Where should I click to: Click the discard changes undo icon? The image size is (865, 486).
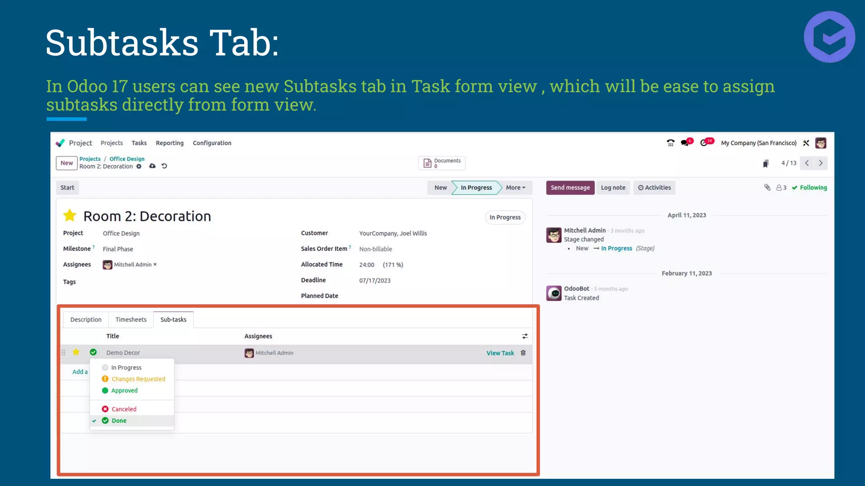pos(164,166)
